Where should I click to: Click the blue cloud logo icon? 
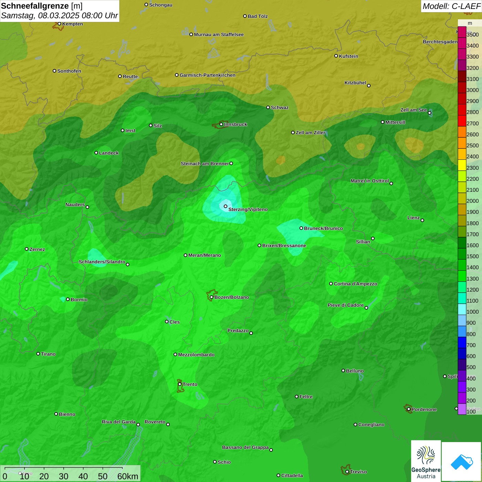pos(462,462)
